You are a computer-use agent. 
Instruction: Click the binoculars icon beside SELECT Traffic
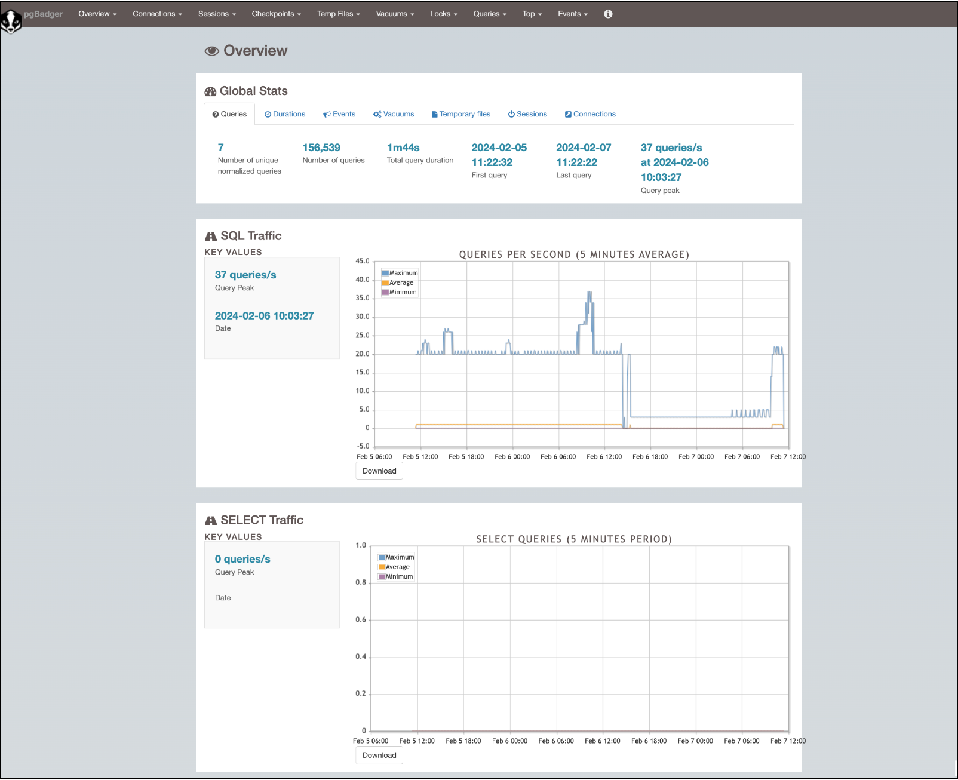(211, 521)
